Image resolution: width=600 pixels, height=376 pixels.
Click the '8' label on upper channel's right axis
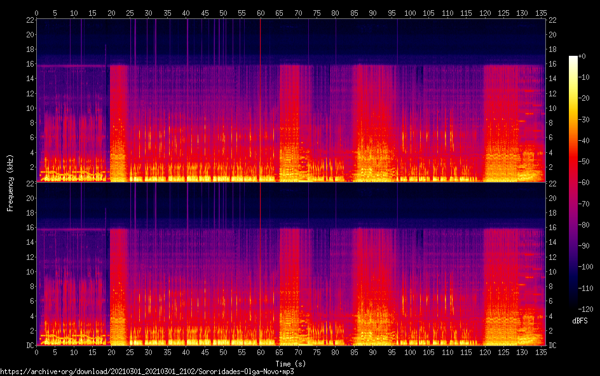[550, 123]
